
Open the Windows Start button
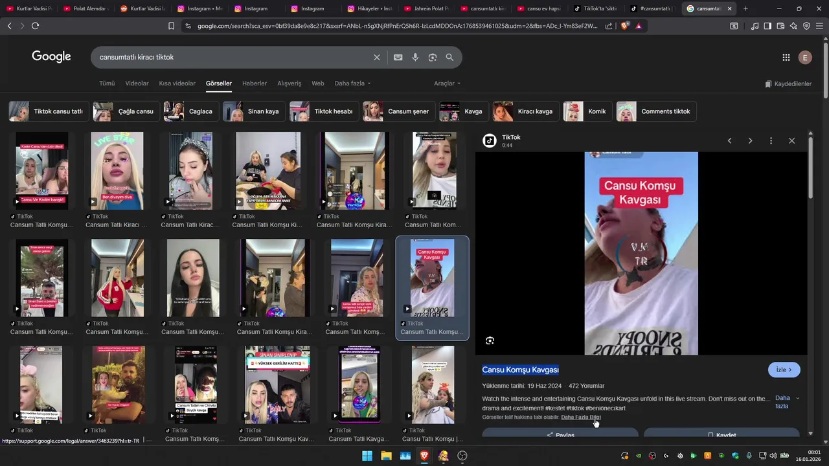coord(367,456)
